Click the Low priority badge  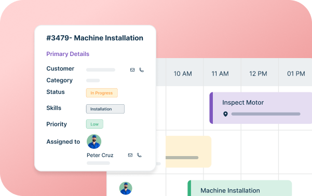point(94,124)
